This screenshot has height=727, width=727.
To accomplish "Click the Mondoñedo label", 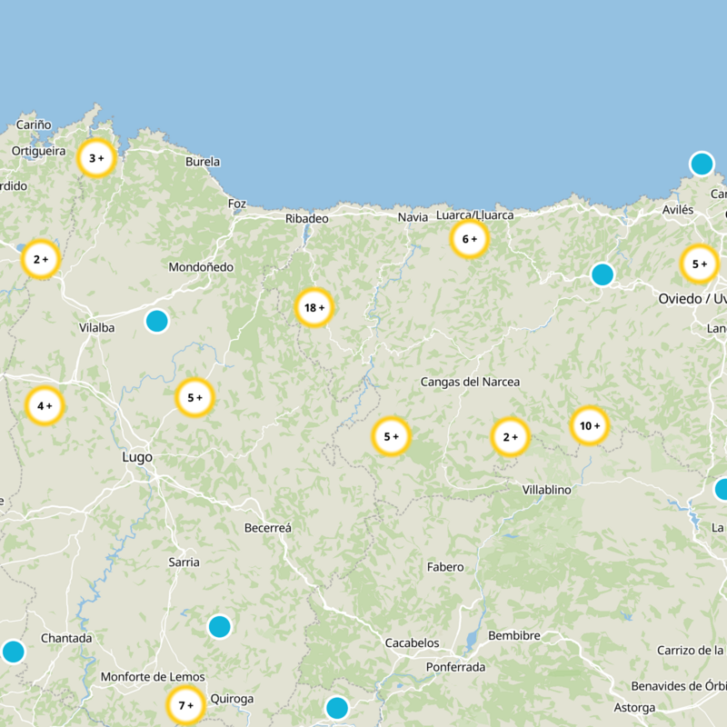I will pyautogui.click(x=201, y=267).
